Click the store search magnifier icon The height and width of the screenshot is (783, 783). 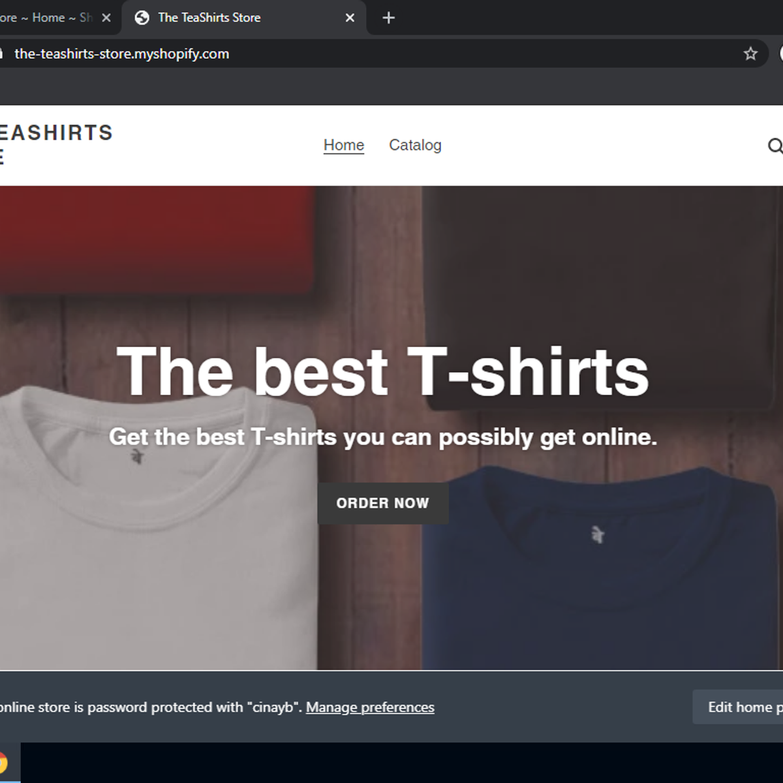[x=775, y=146]
